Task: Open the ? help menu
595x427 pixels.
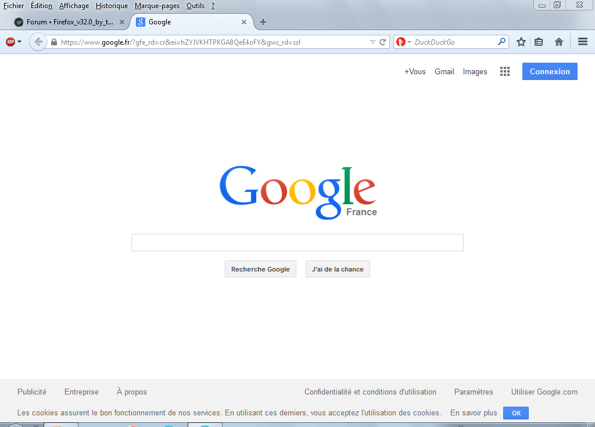Action: point(213,6)
